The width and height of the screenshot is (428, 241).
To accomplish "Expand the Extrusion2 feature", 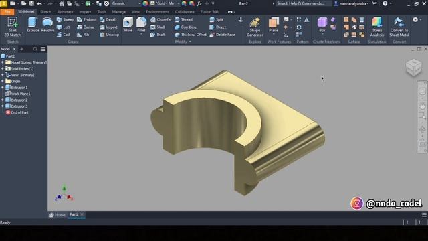I will pyautogui.click(x=3, y=100).
